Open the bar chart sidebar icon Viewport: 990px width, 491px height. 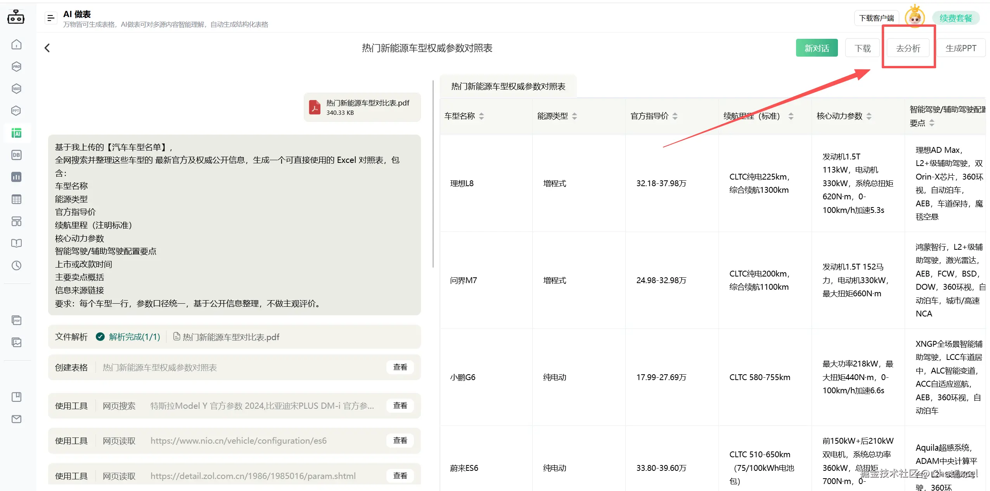16,177
